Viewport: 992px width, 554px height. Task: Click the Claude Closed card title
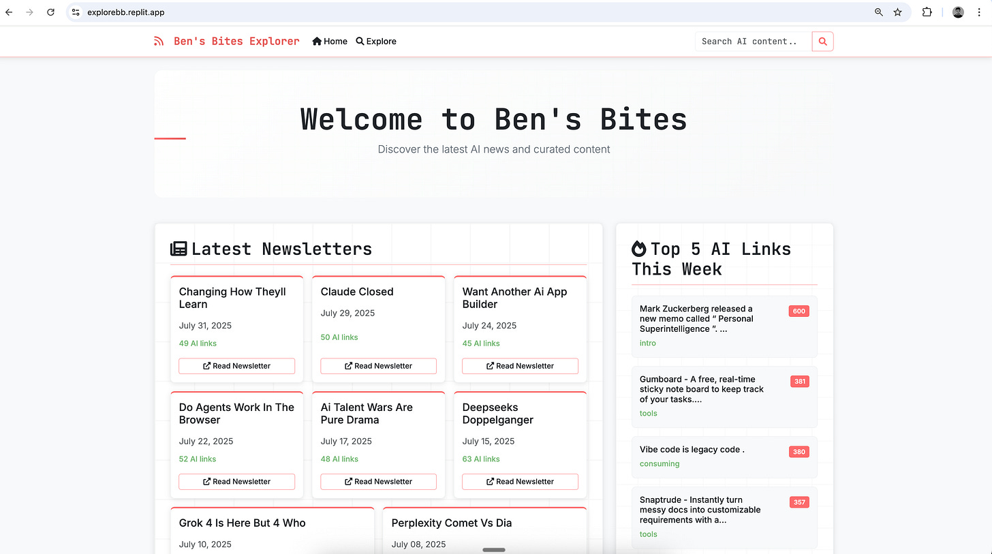[x=357, y=292]
